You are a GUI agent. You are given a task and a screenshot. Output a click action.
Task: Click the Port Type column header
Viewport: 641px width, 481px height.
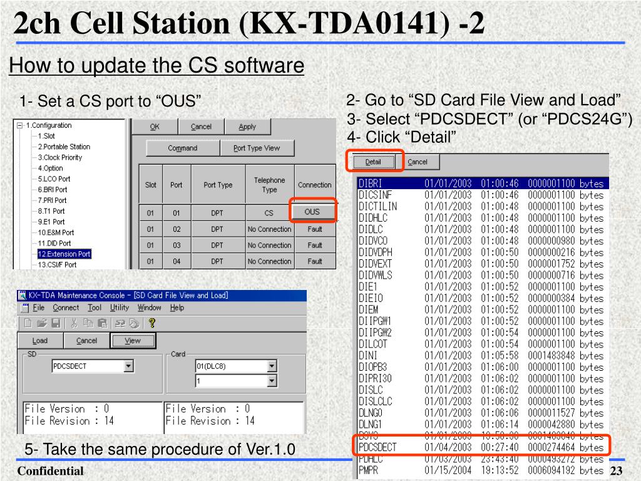(218, 185)
